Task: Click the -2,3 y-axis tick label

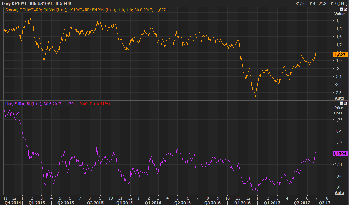Action: point(339,93)
